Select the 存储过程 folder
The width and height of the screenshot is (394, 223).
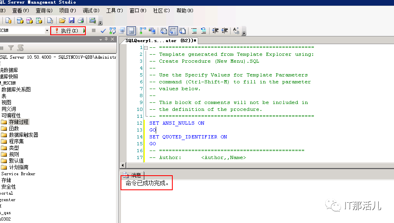[19, 122]
